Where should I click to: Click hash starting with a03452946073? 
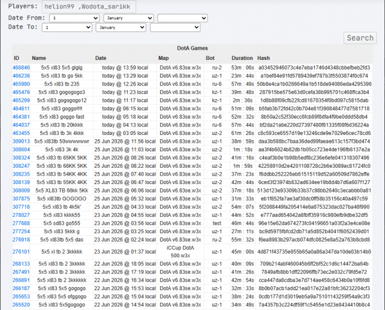[x=314, y=68]
